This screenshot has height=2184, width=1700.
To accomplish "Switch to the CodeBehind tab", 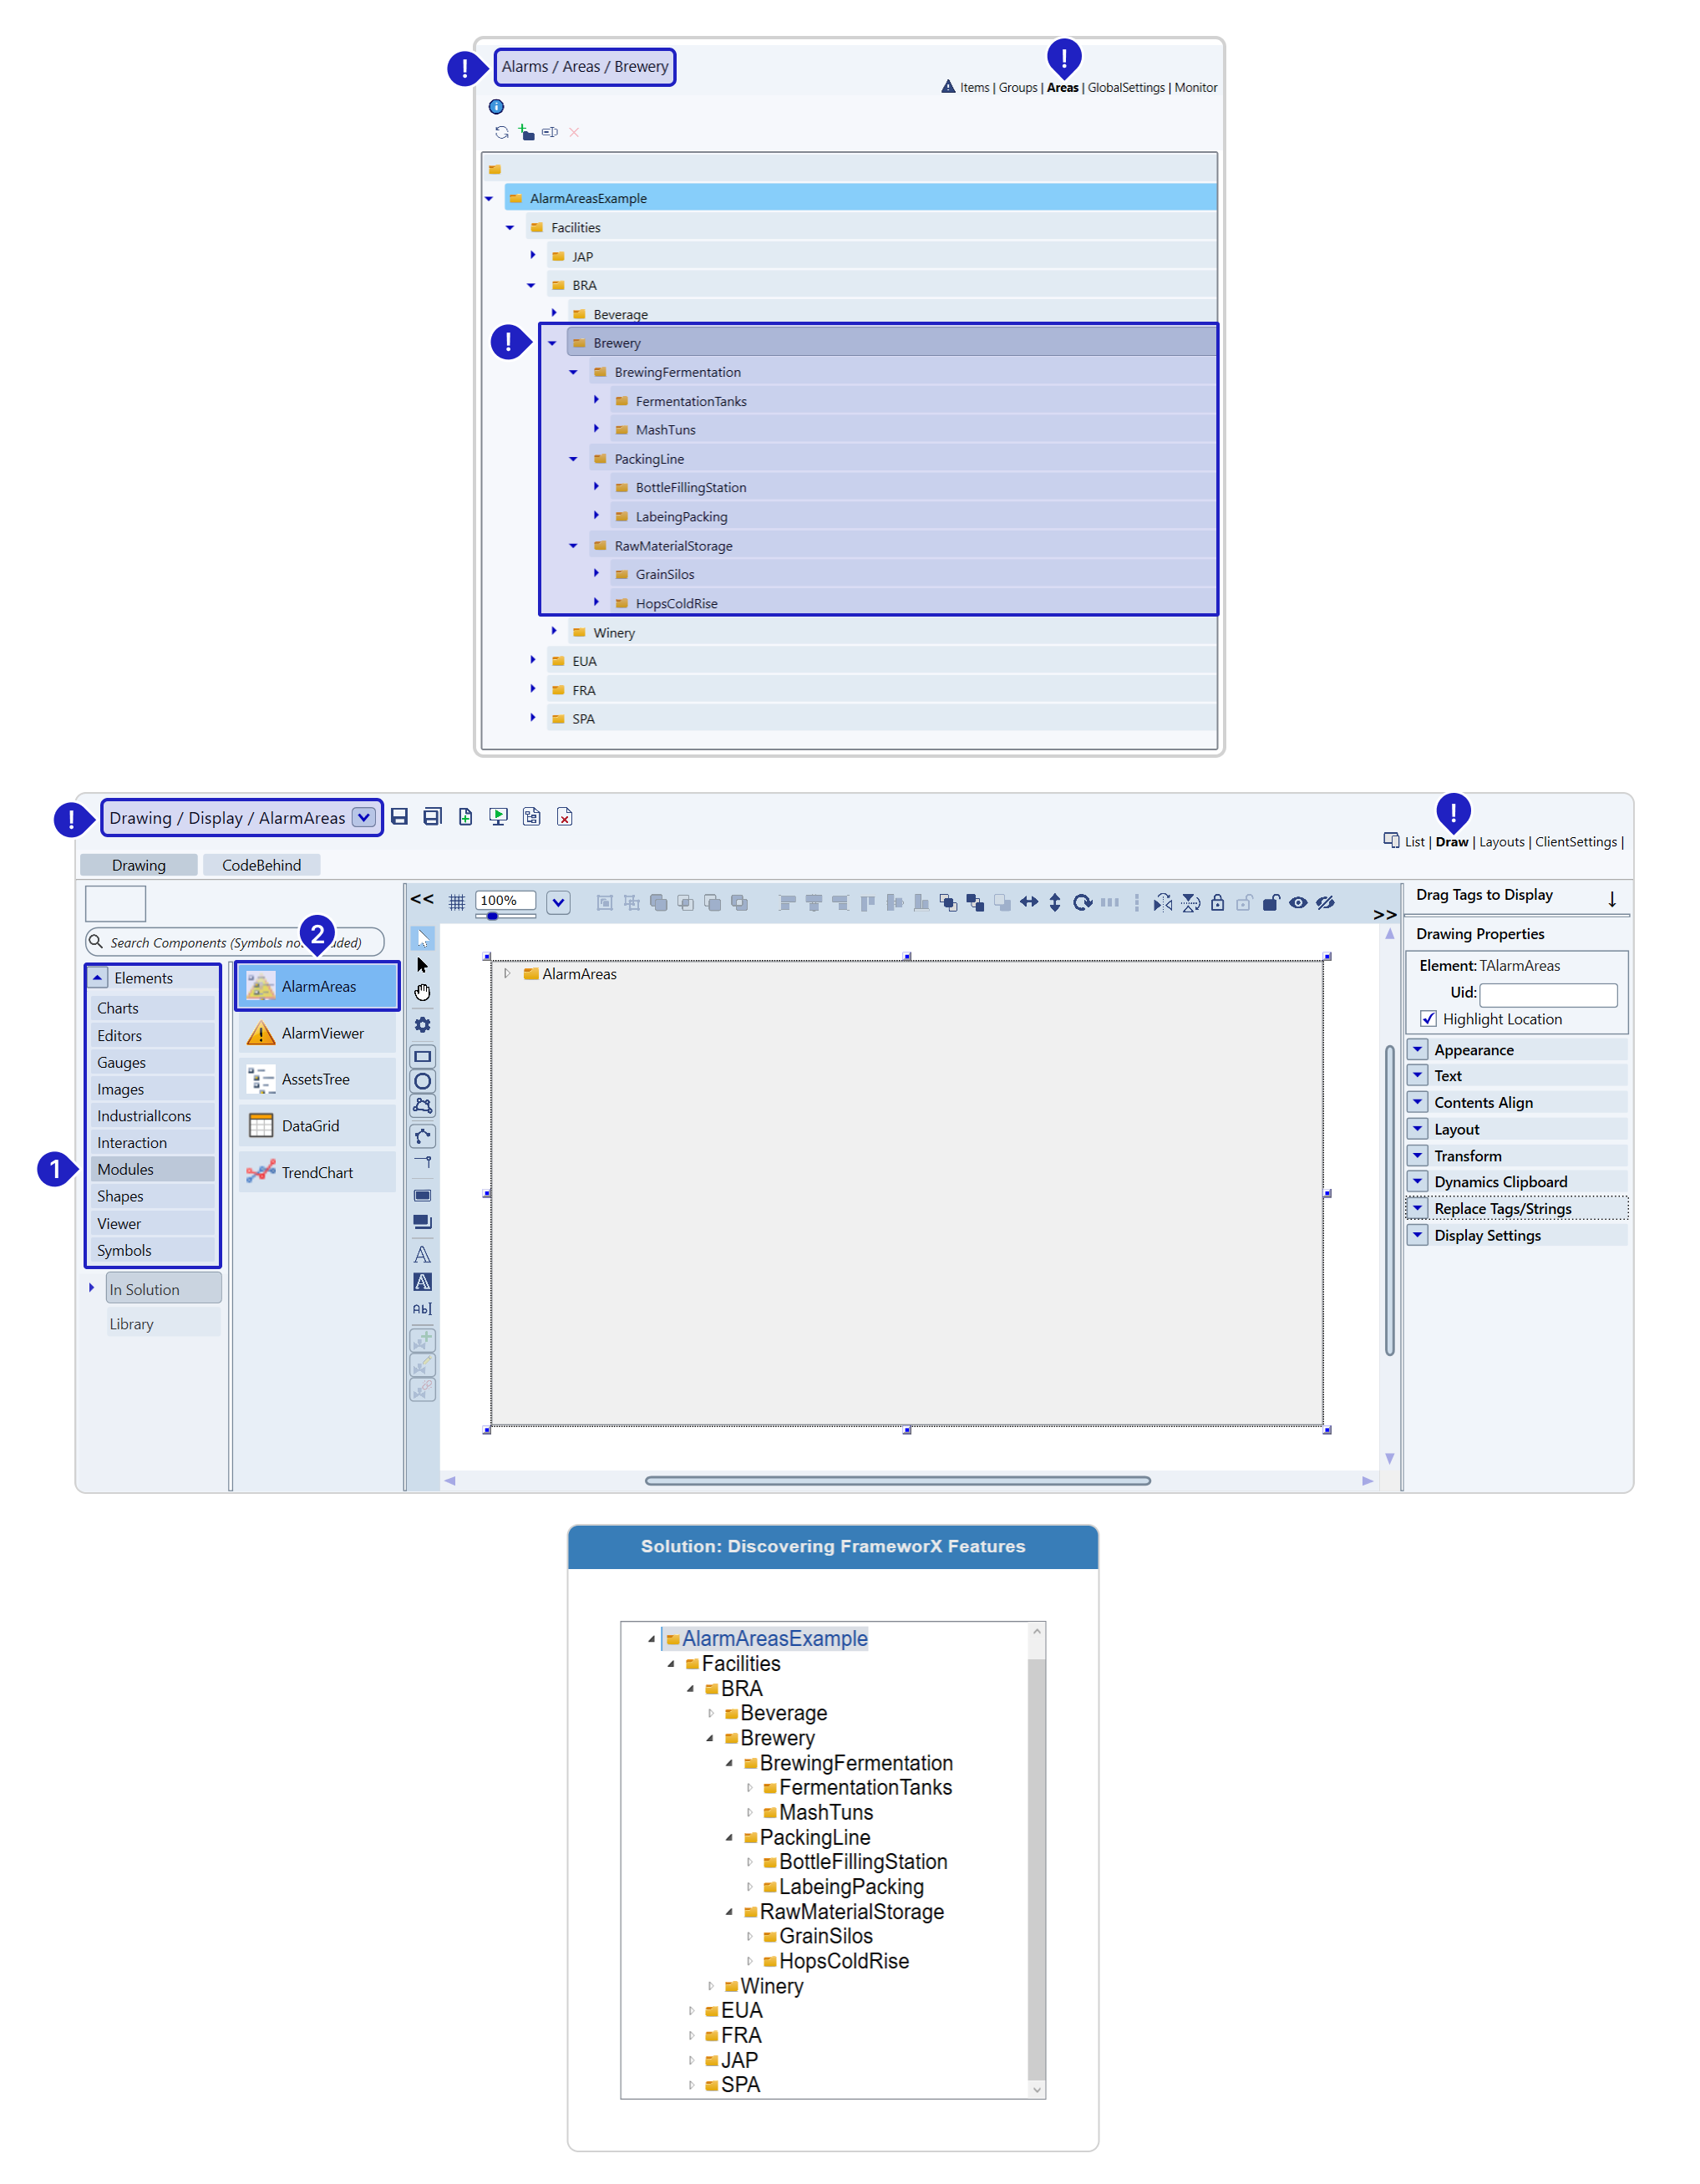I will [261, 865].
